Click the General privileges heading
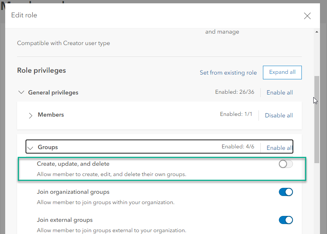This screenshot has height=234, width=327. pos(53,93)
